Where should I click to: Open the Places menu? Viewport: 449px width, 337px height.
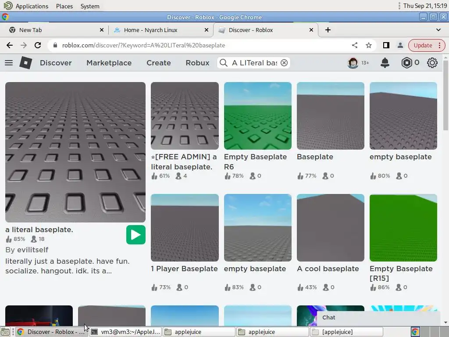pos(64,6)
